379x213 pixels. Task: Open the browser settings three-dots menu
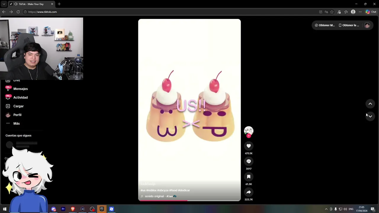360,12
